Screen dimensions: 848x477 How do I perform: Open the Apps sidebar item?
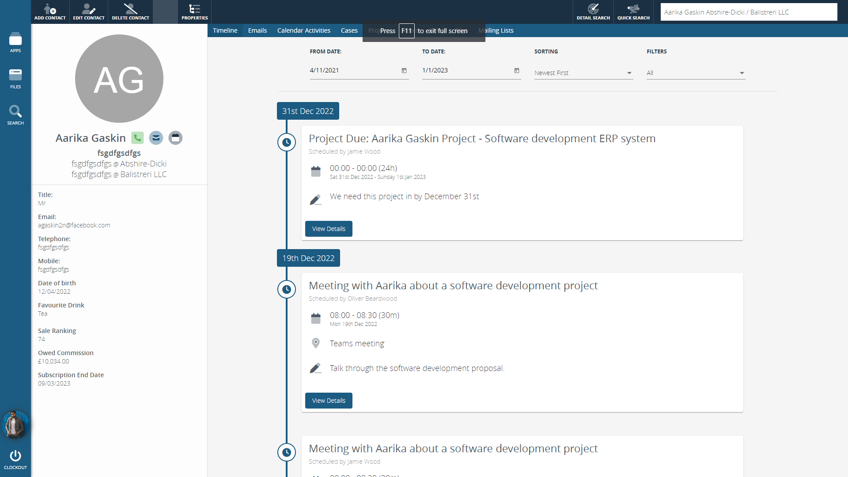(x=15, y=42)
